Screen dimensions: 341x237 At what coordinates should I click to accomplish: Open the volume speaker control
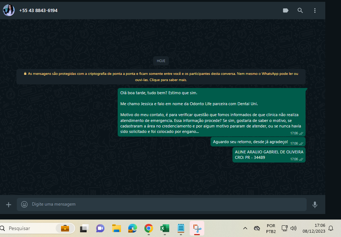click(x=293, y=228)
